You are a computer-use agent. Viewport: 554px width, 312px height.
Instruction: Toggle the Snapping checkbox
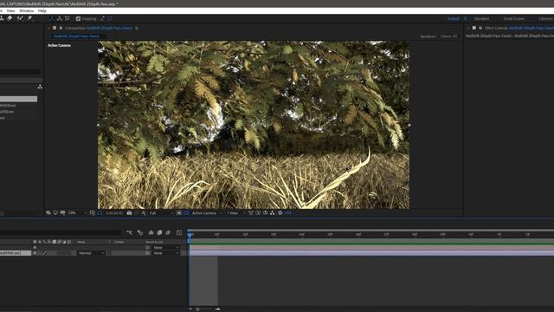click(x=78, y=19)
